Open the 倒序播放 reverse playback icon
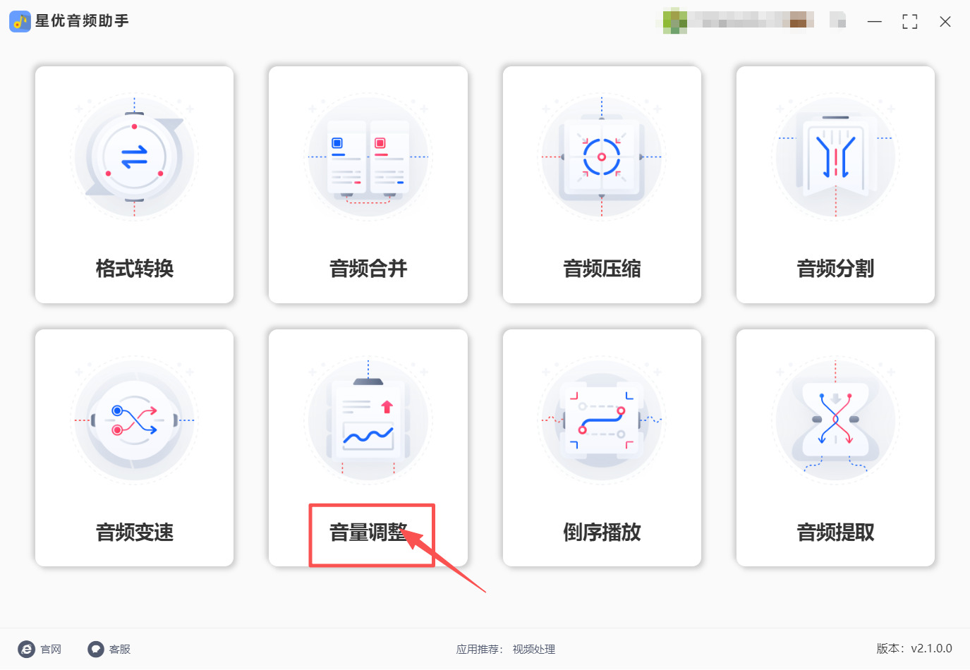Image resolution: width=970 pixels, height=670 pixels. [602, 420]
